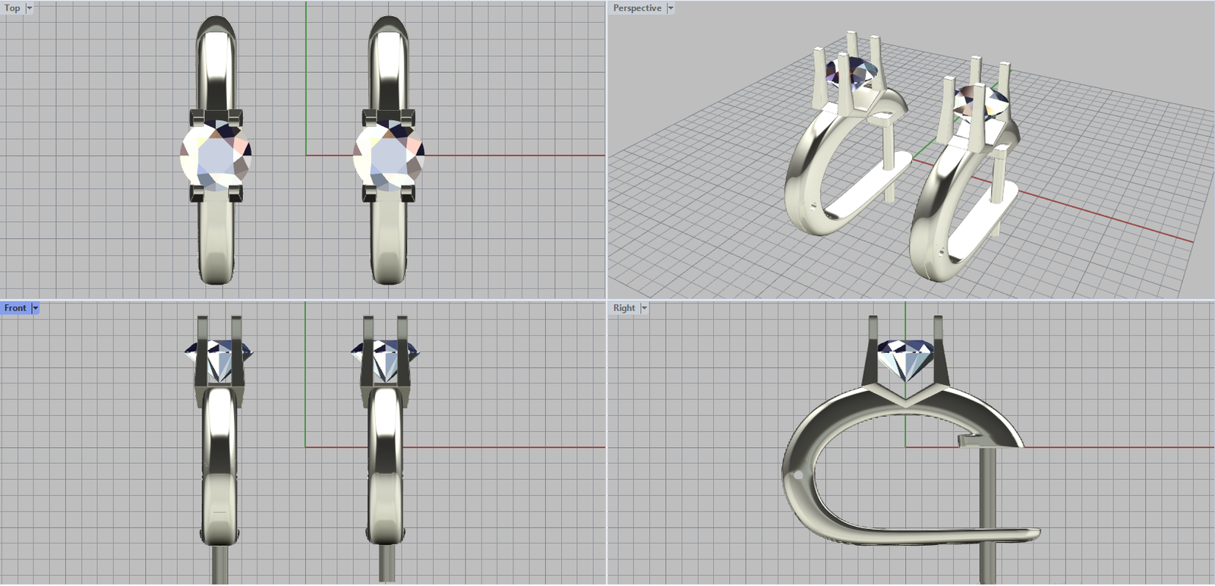Select the right prong in Right viewport
Viewport: 1215px width, 586px height.
[940, 353]
